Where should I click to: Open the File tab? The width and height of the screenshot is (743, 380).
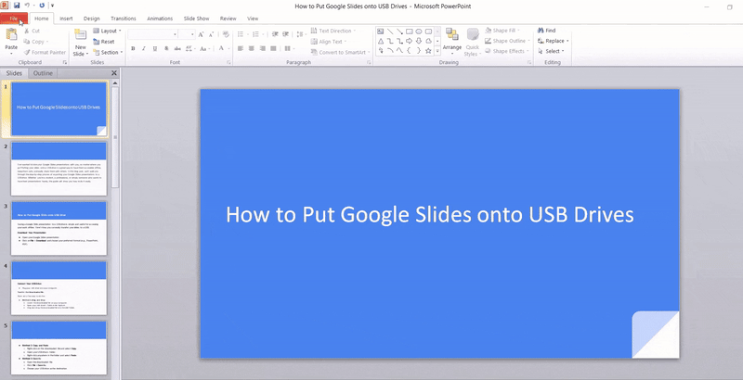[14, 18]
